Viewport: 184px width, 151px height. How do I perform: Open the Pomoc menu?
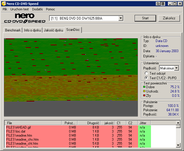point(50,9)
